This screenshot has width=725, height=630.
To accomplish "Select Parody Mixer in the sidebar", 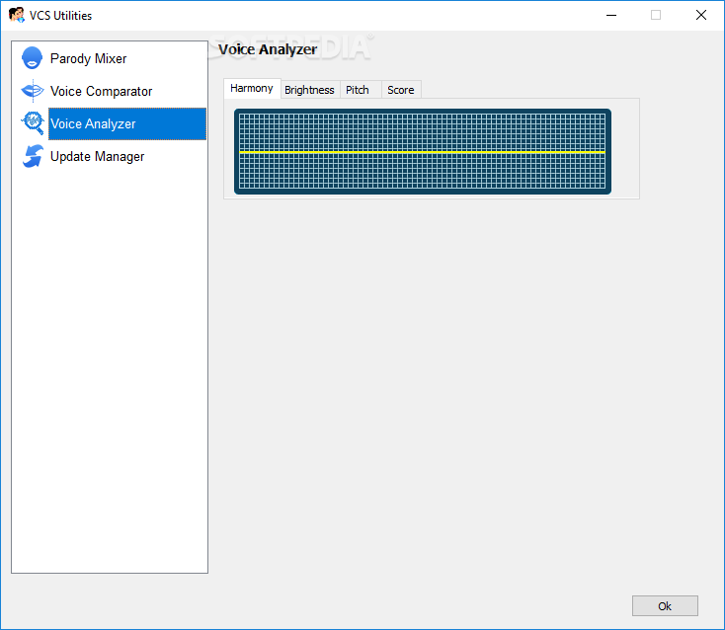I will pos(88,58).
